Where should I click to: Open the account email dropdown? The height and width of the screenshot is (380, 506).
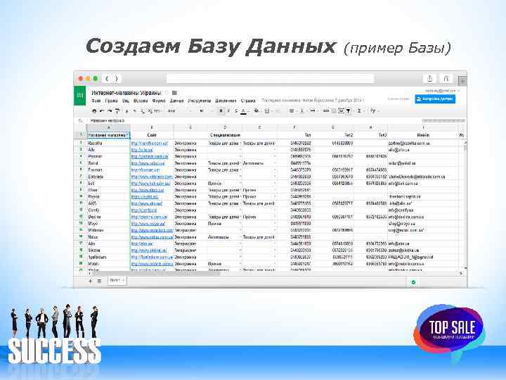[442, 91]
